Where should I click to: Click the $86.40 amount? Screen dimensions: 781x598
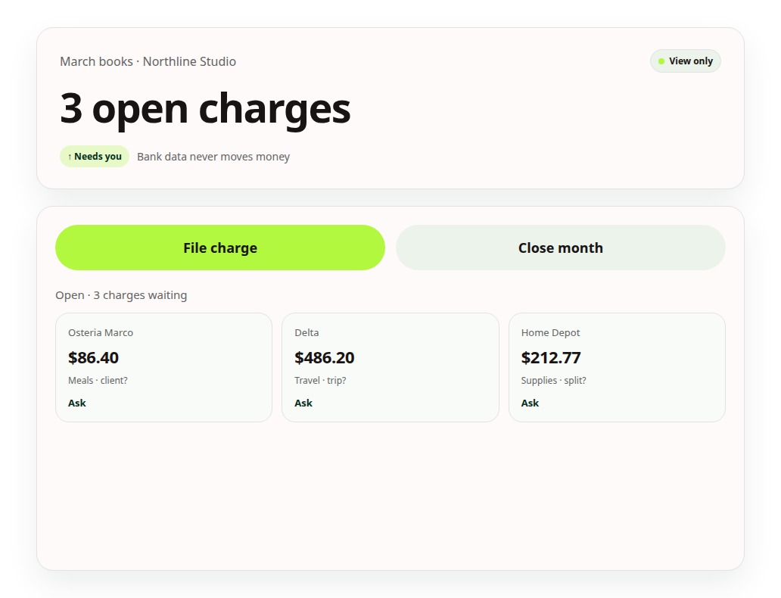click(93, 357)
